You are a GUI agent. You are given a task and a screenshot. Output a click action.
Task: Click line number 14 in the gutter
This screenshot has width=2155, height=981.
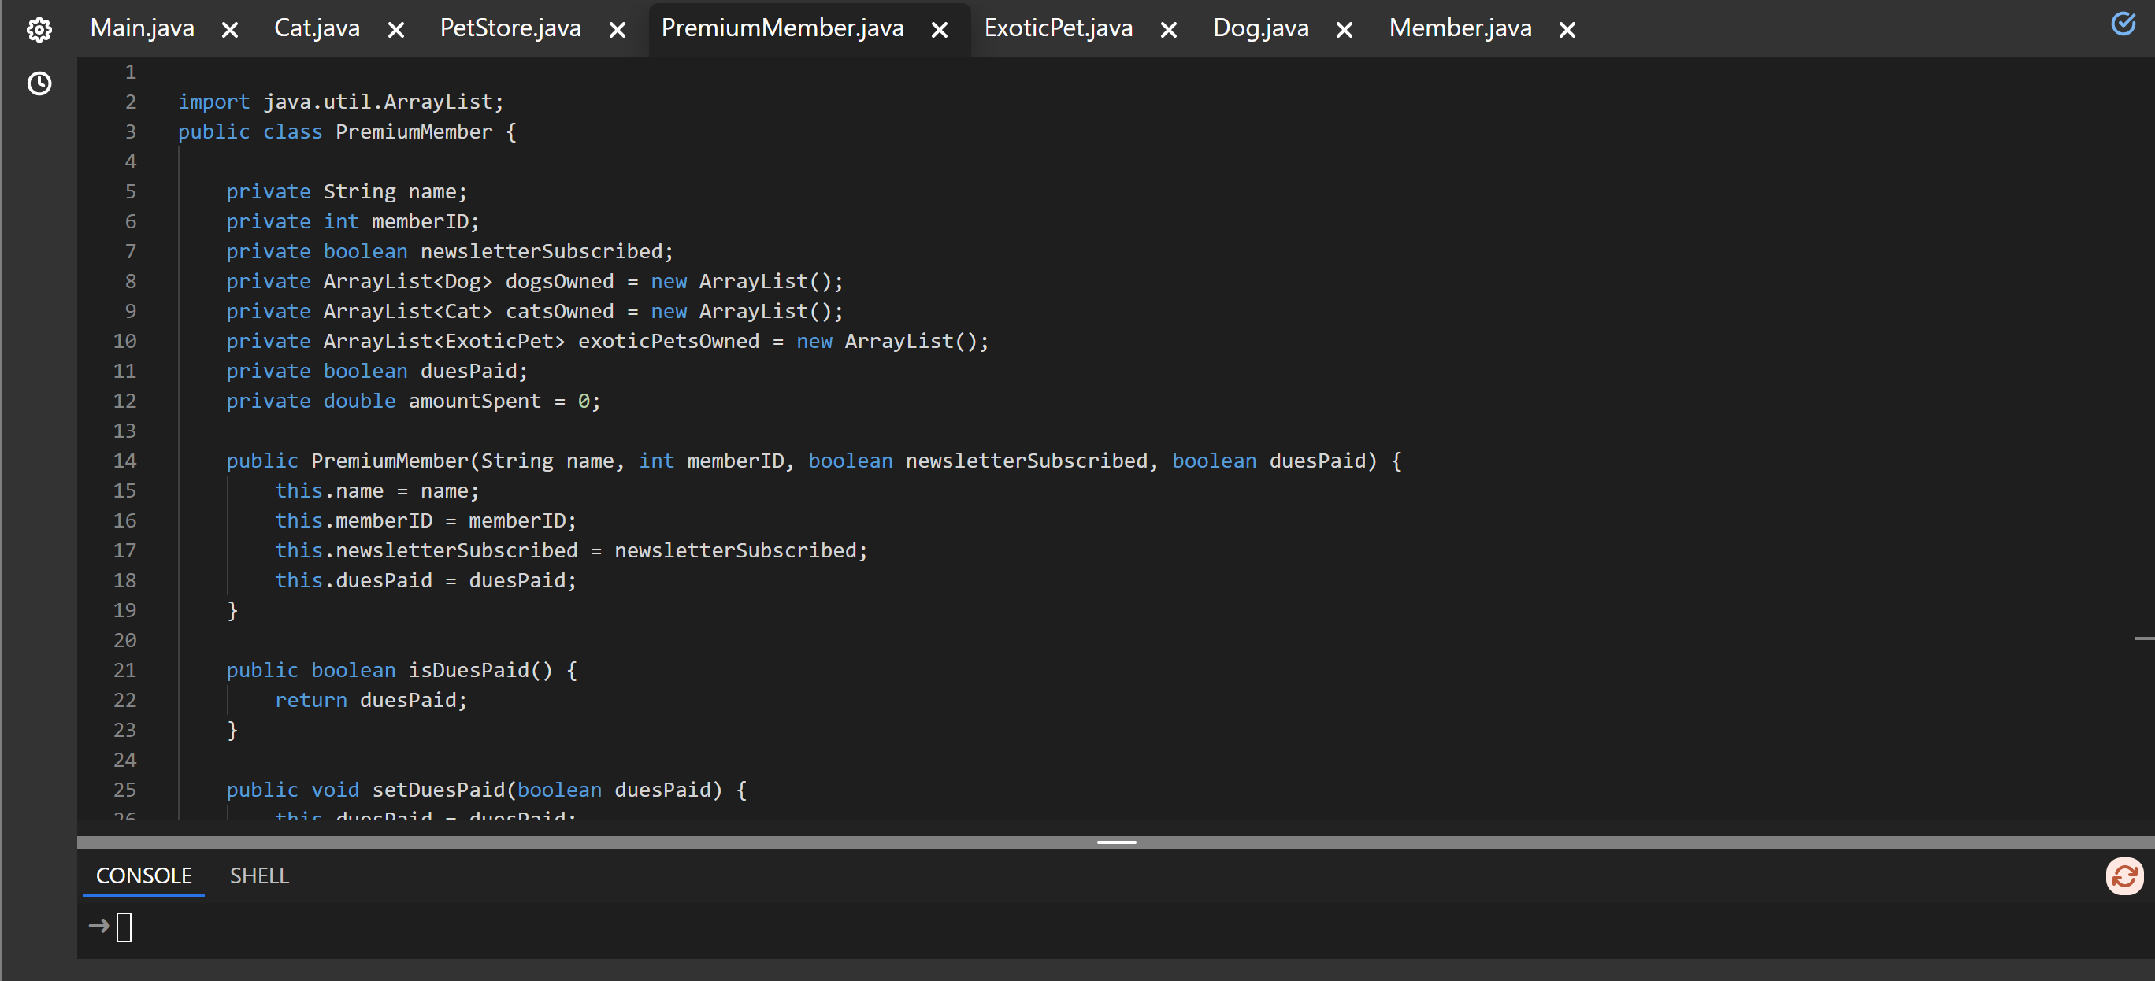(x=124, y=461)
